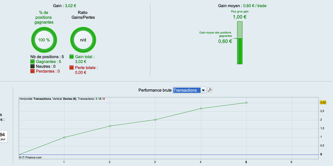The width and height of the screenshot is (333, 166).
Task: Click the 'Gain total : 3,02 €' text
Action: (85, 59)
